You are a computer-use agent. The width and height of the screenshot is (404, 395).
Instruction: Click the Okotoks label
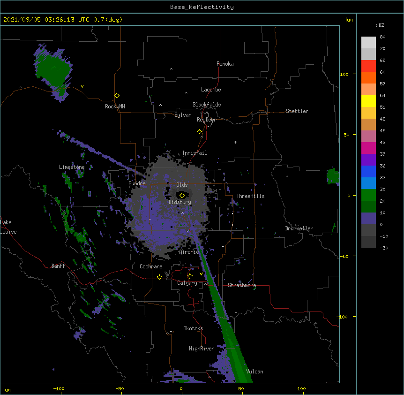193,328
